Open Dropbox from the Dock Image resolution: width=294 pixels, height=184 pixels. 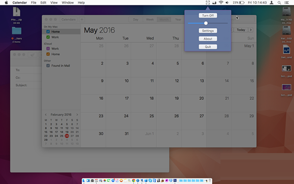coord(171,181)
